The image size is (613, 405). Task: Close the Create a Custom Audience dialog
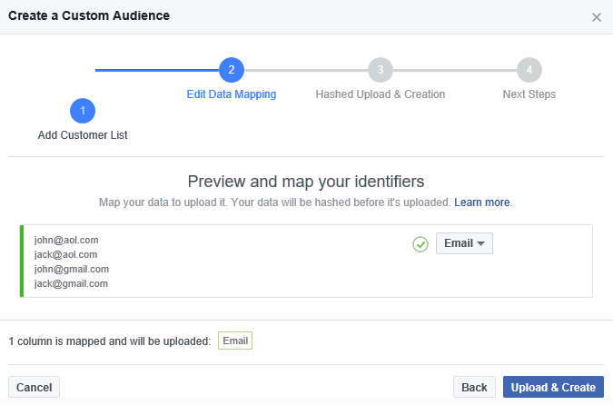click(596, 17)
